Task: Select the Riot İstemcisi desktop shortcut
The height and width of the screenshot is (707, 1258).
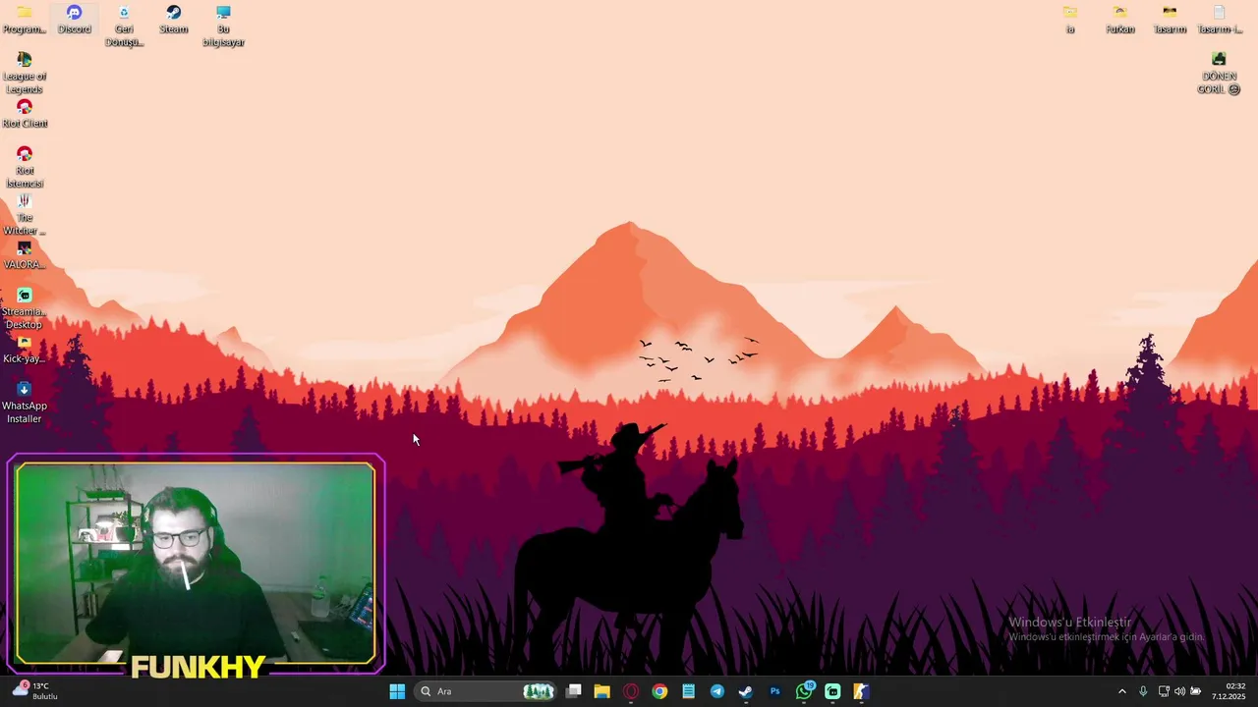Action: [25, 167]
